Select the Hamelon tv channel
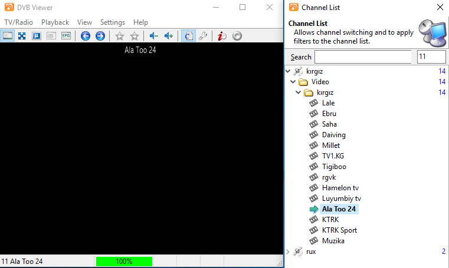 (x=340, y=188)
